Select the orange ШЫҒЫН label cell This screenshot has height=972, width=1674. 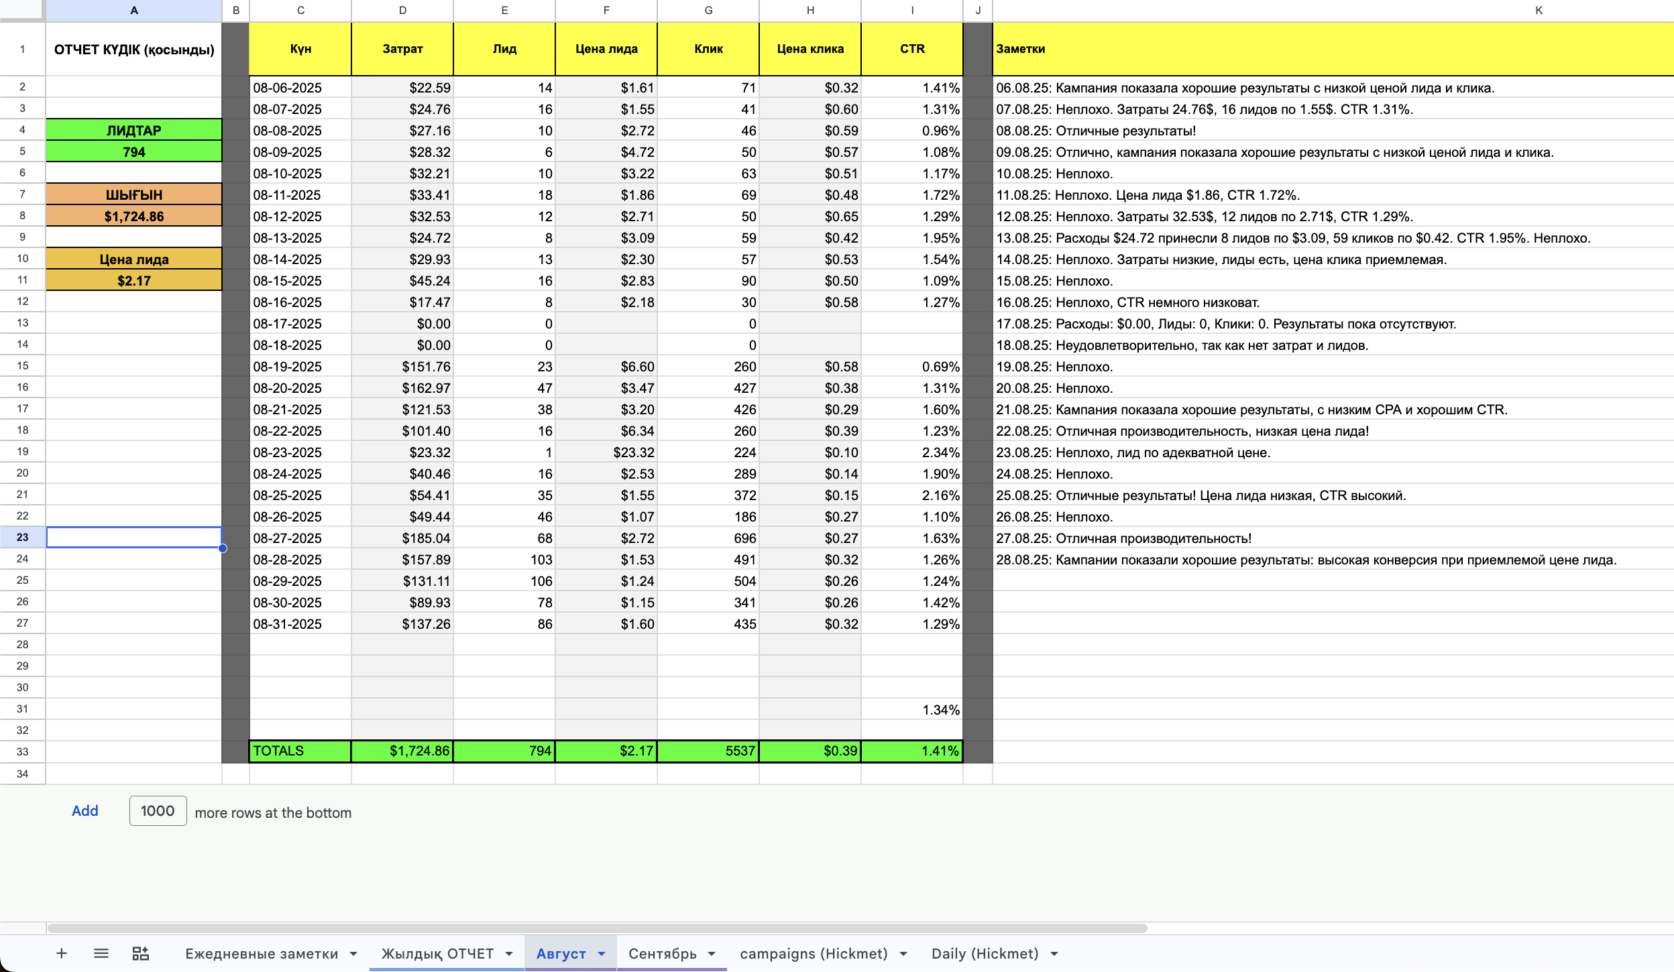point(134,194)
